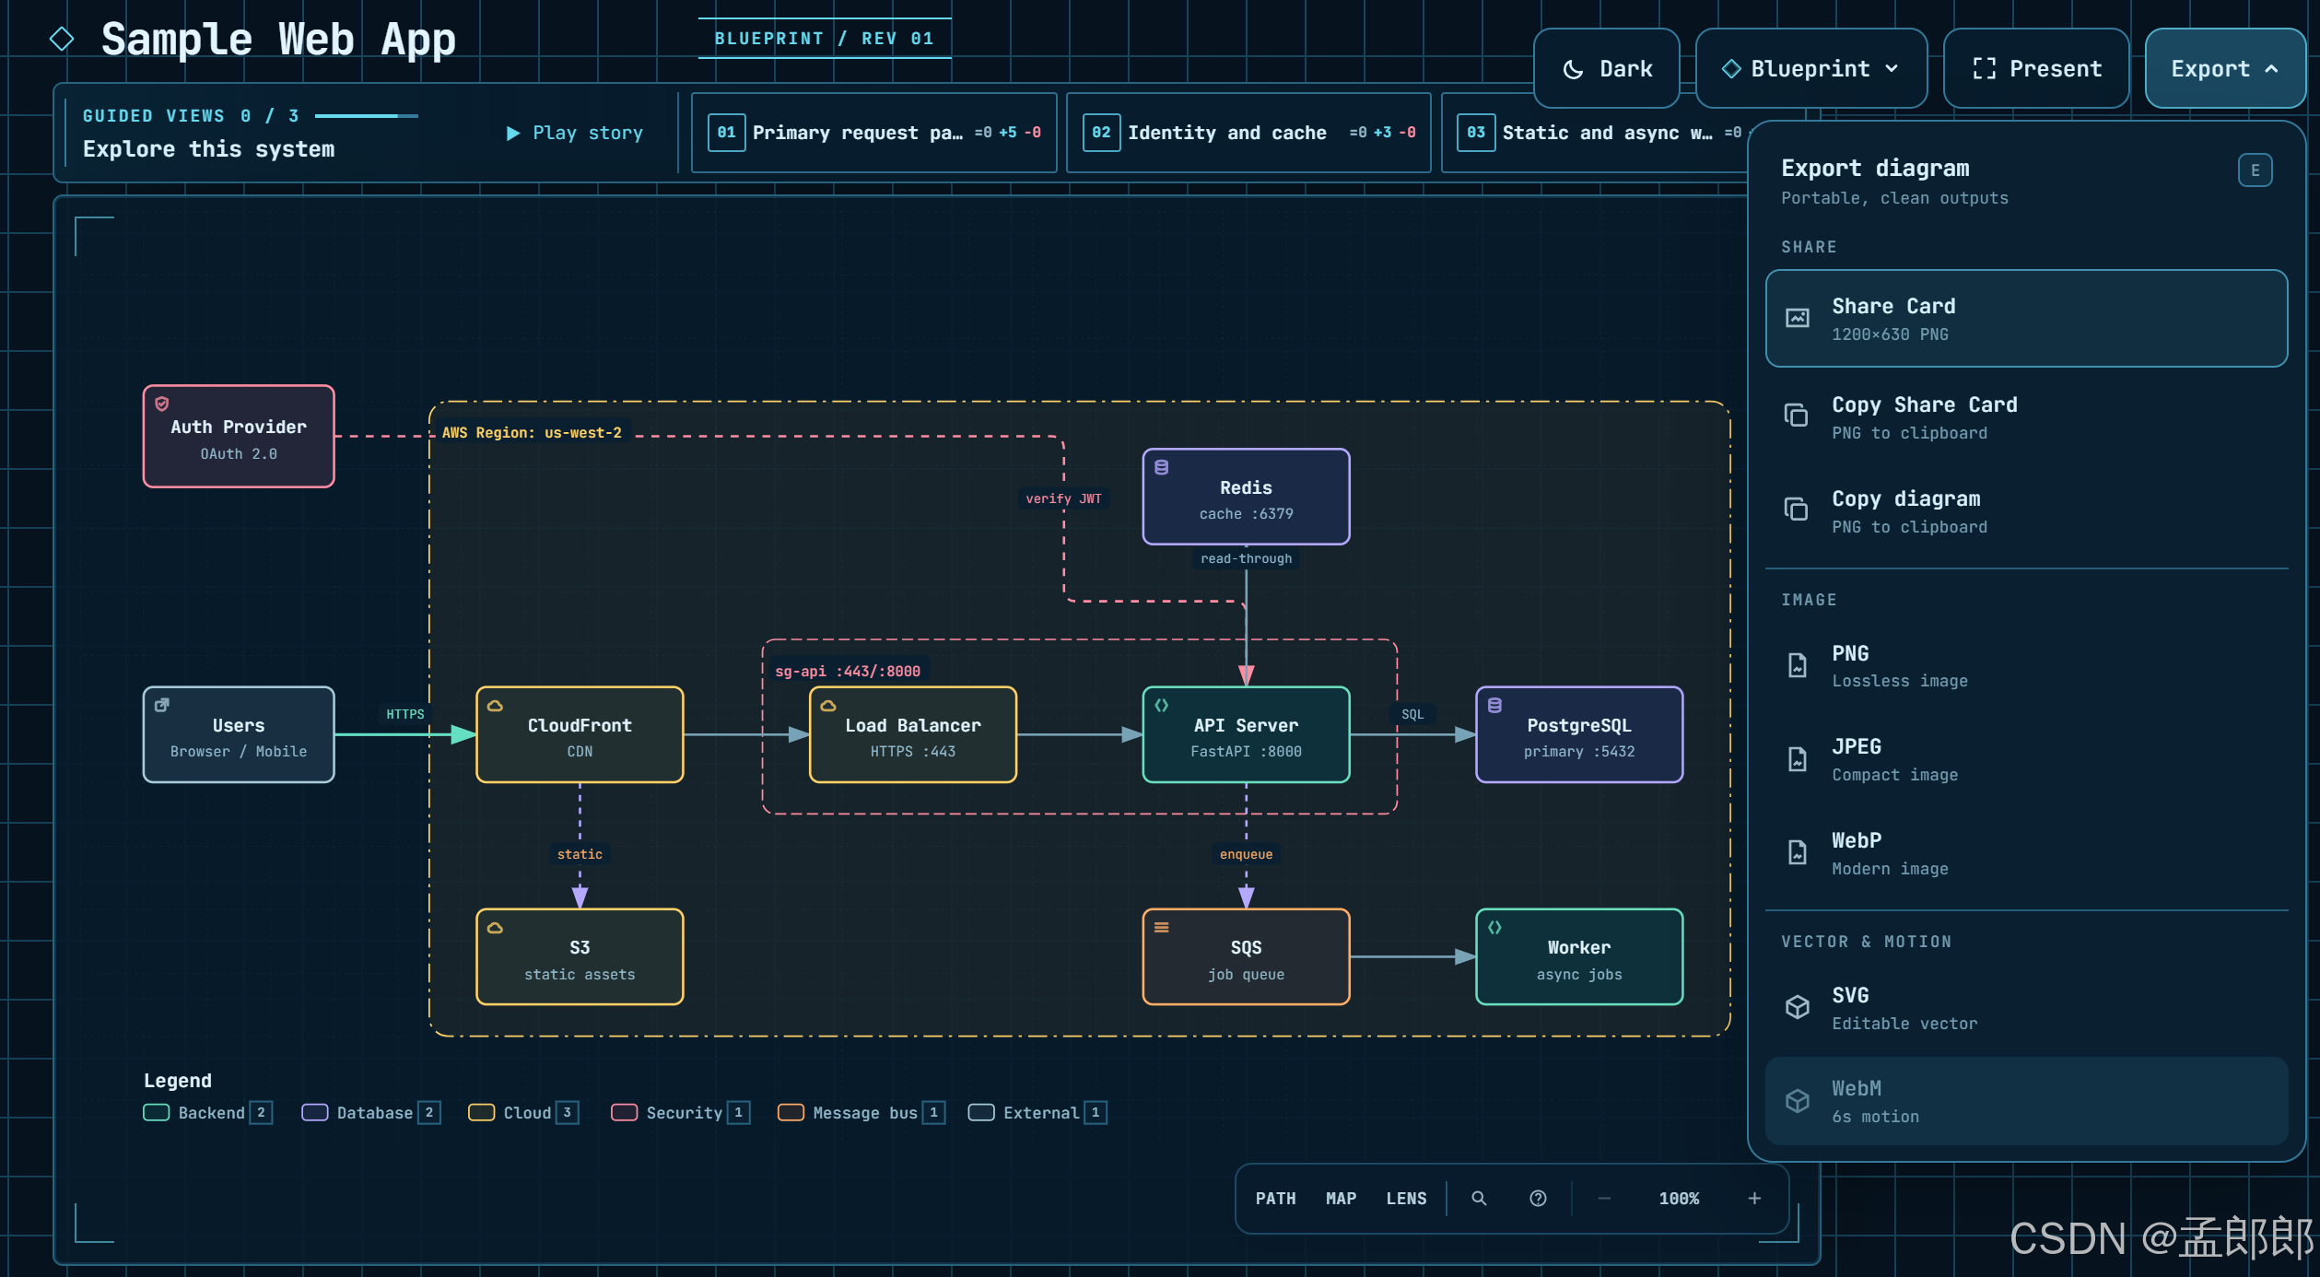2320x1277 pixels.
Task: Toggle Security legend filter
Action: (x=681, y=1113)
